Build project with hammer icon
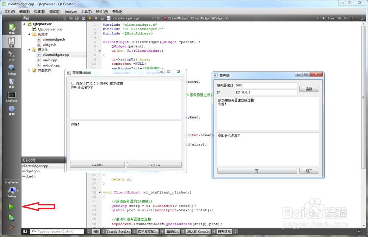Viewport: 368px width, 237px height. tap(11, 227)
